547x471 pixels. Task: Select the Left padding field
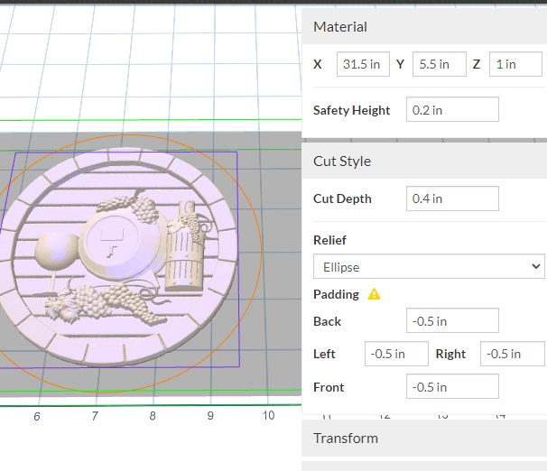tap(396, 354)
